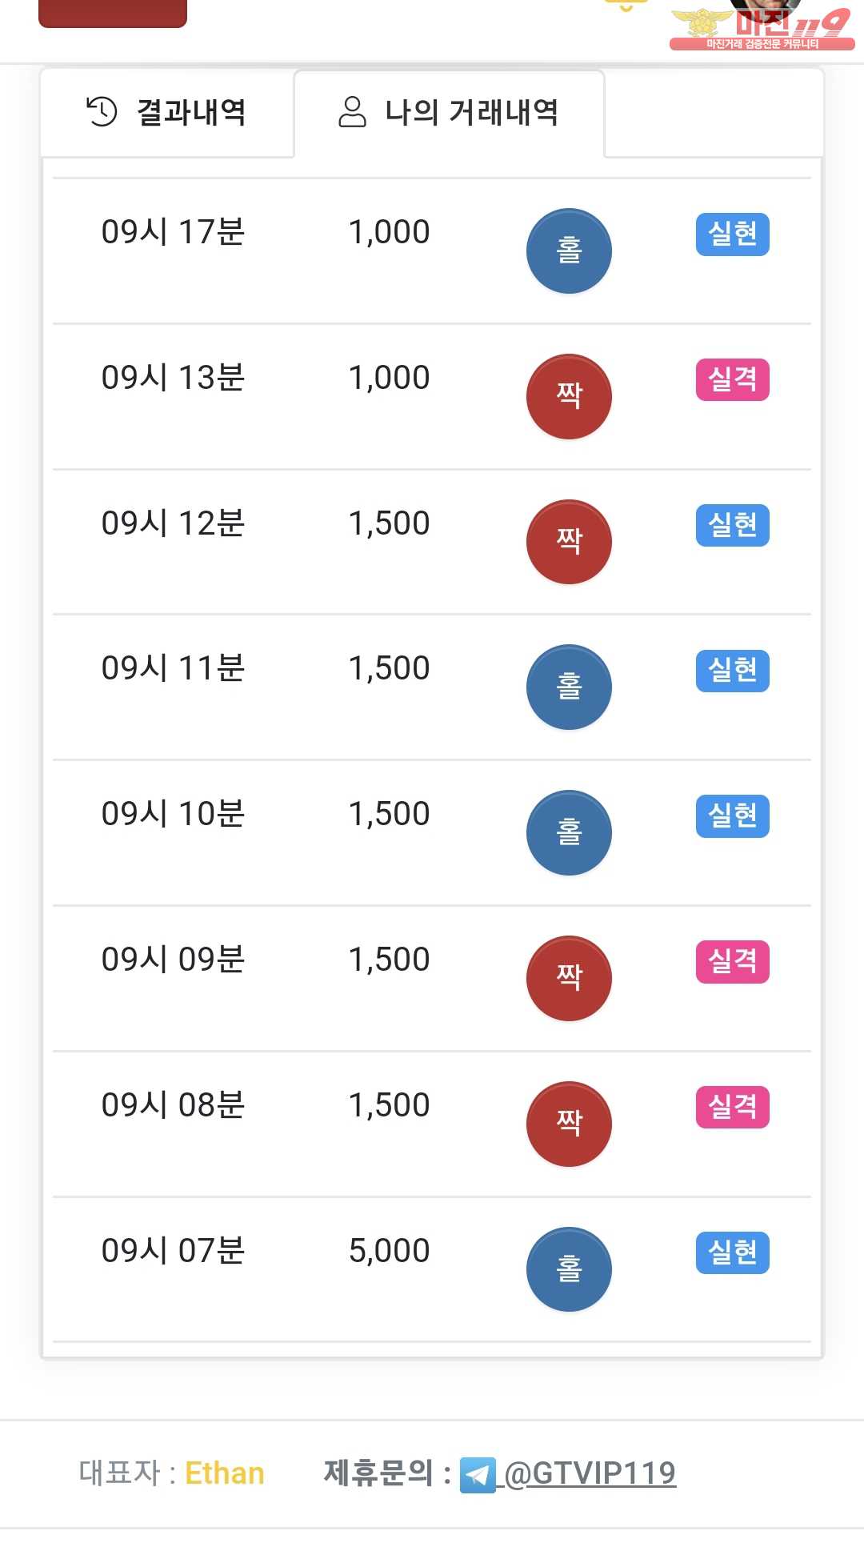Click the red 짝 circle at 09시 13분
This screenshot has height=1543, width=864.
(x=569, y=397)
